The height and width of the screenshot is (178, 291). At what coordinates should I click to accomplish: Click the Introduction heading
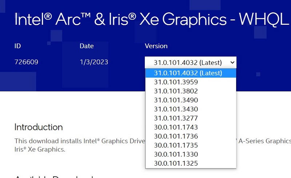(39, 127)
